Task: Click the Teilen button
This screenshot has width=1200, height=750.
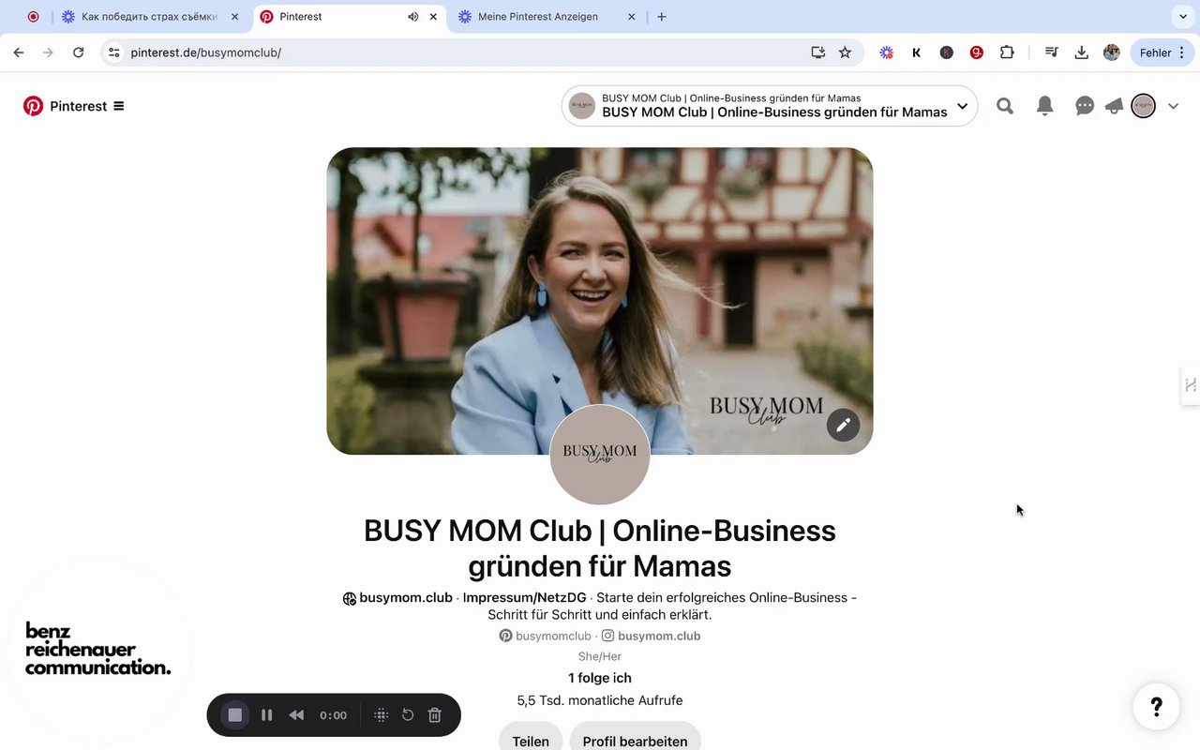Action: [x=531, y=741]
